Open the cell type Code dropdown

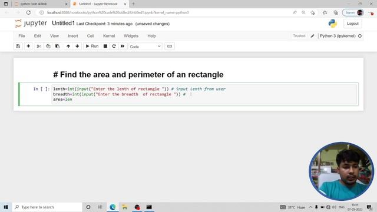click(x=145, y=47)
